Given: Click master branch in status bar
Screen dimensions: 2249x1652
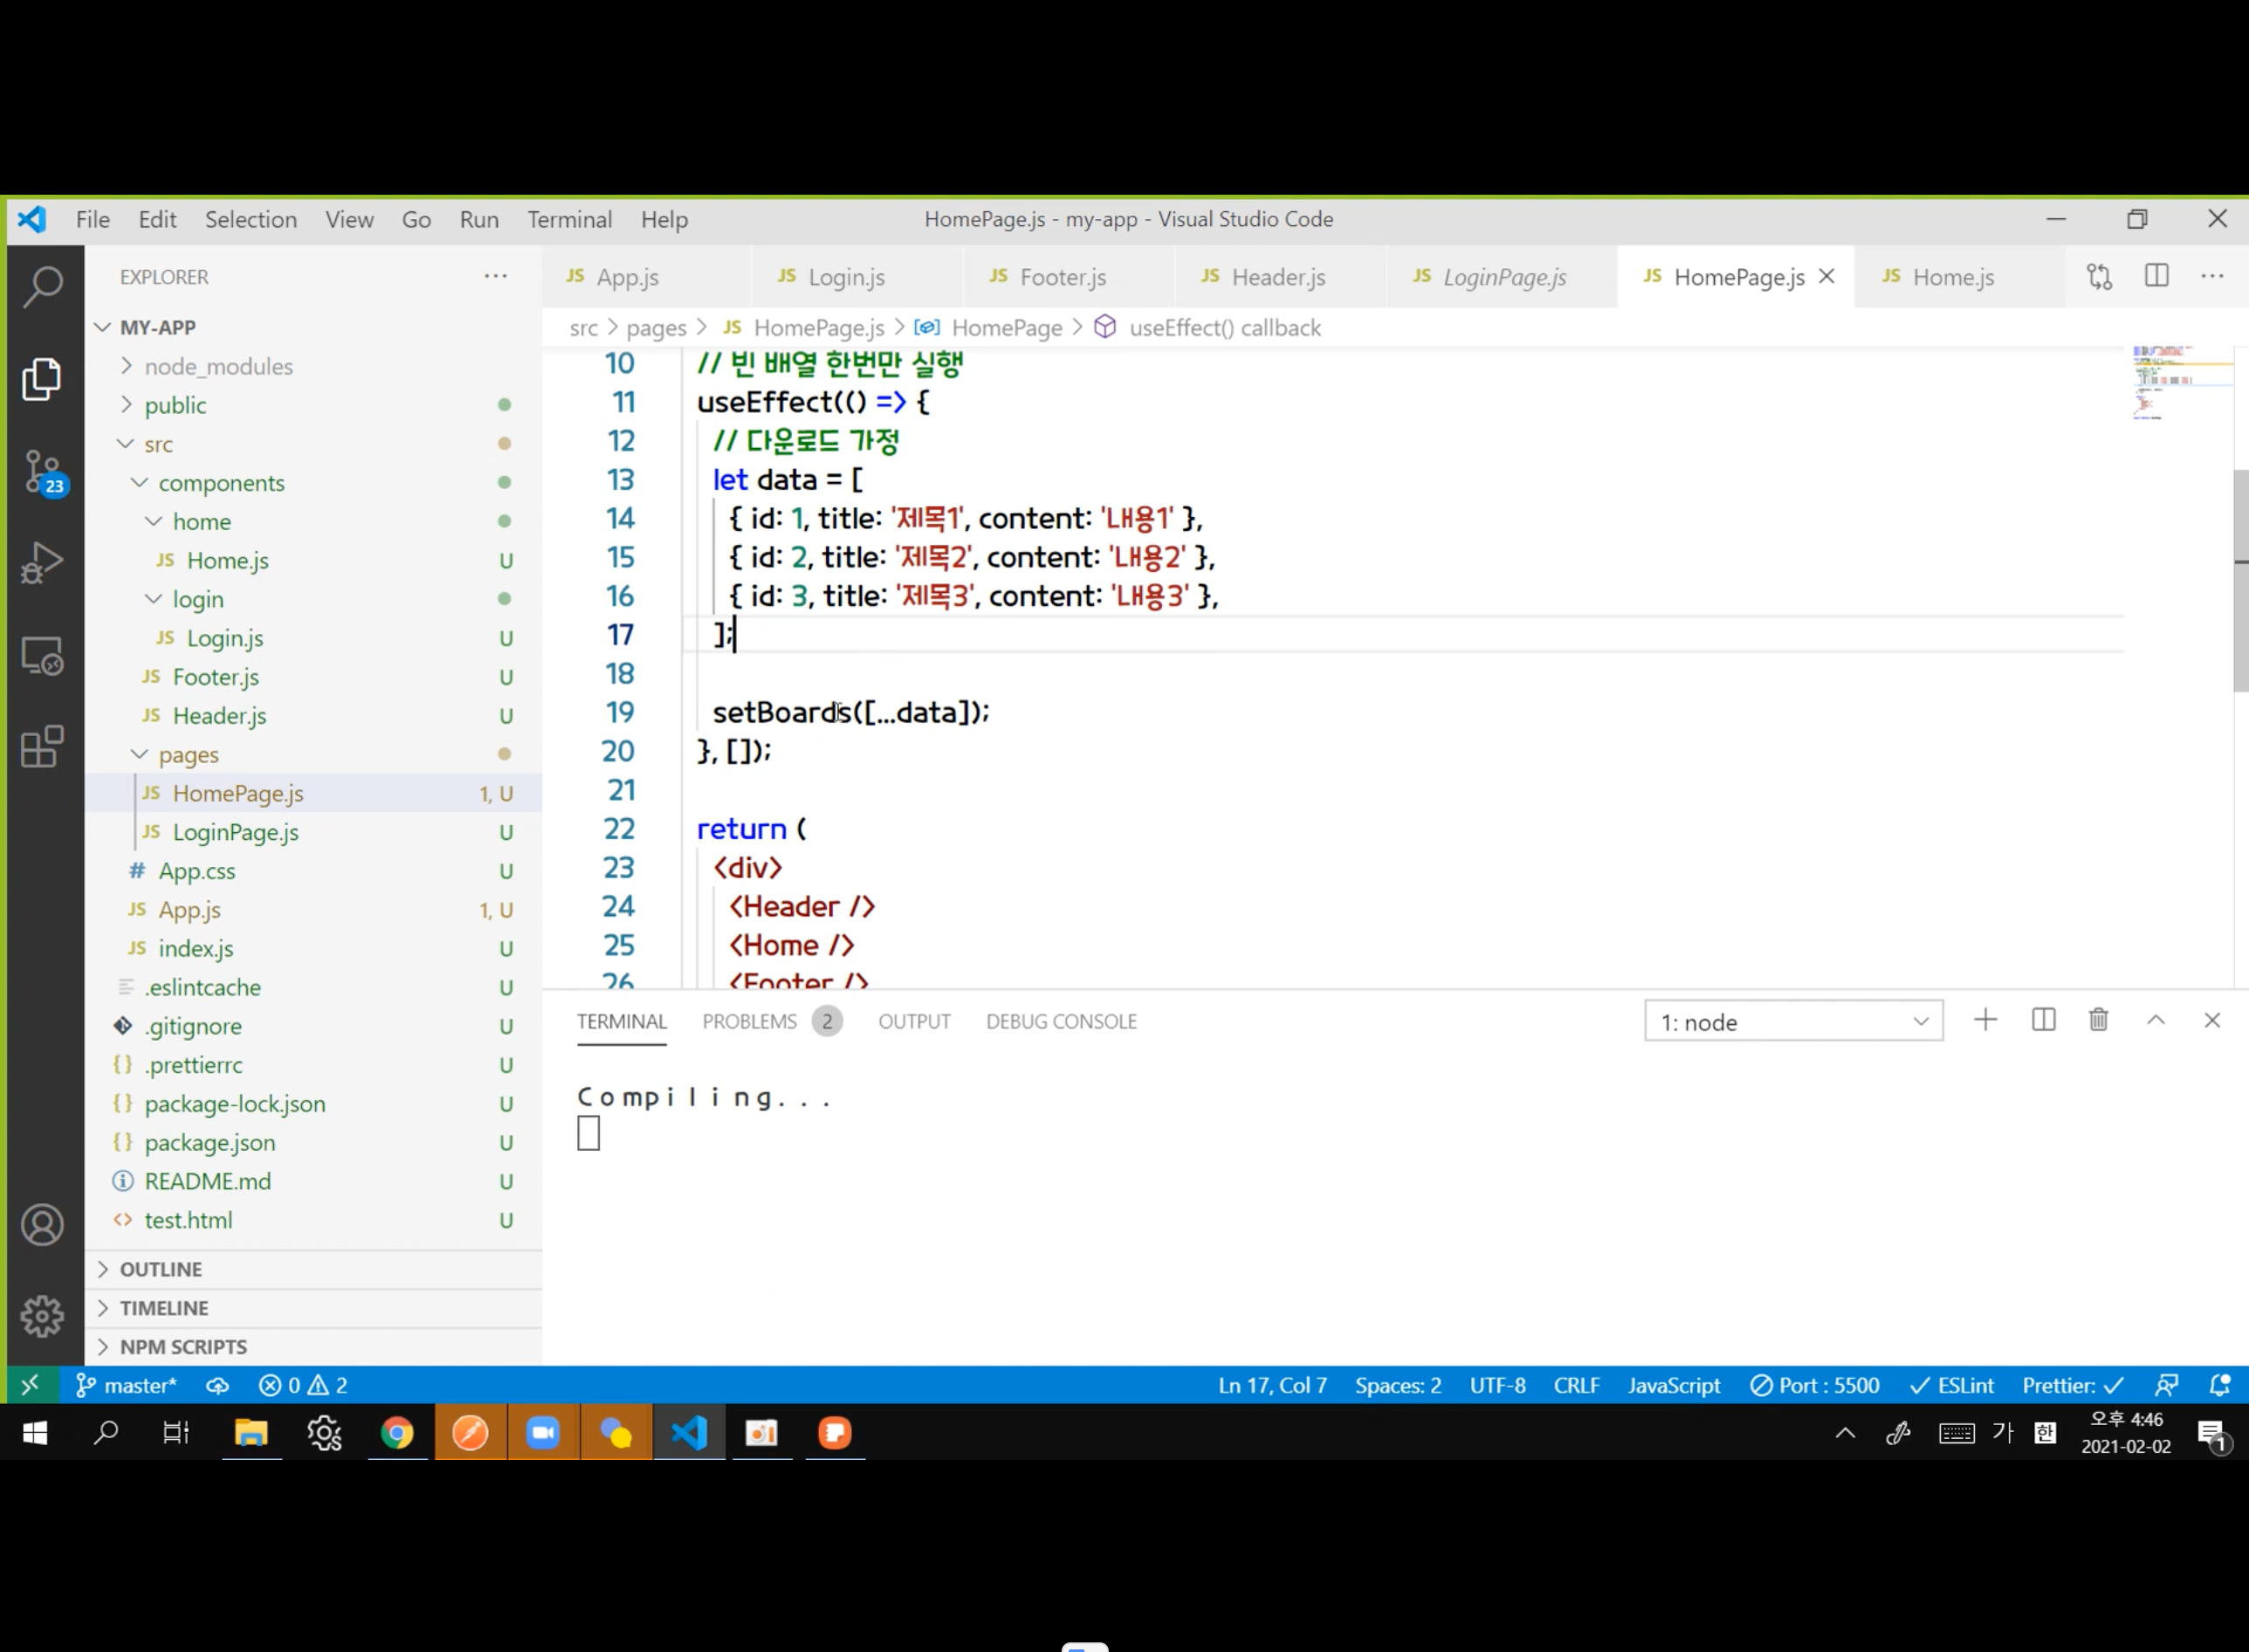Looking at the screenshot, I should point(127,1385).
